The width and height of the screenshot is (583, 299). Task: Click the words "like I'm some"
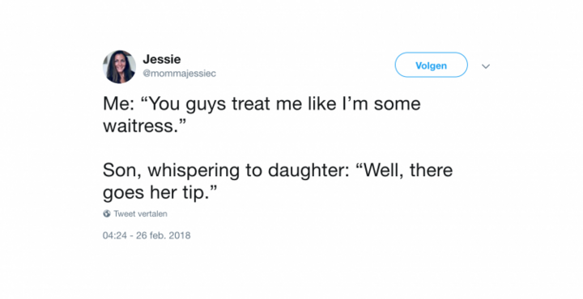click(364, 103)
